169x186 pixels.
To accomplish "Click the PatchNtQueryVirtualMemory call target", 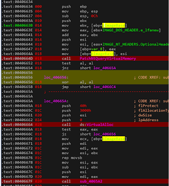I will [x=108, y=59].
